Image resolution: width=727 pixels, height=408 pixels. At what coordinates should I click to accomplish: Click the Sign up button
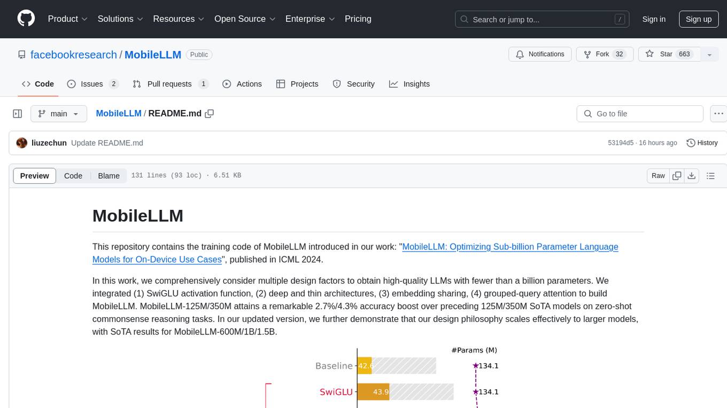point(699,19)
